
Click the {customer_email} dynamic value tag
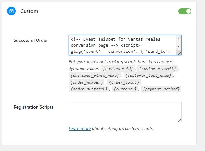[x=157, y=69]
